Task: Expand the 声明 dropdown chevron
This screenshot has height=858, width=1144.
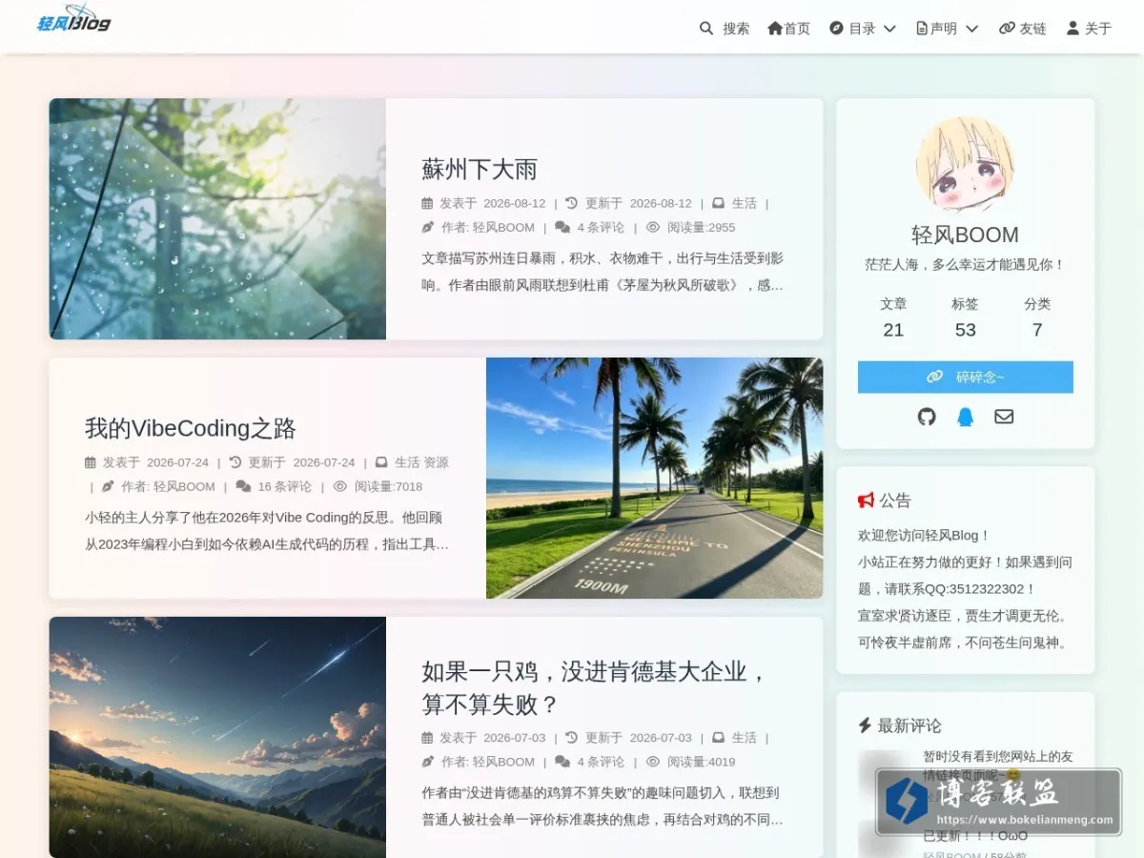Action: point(972,29)
